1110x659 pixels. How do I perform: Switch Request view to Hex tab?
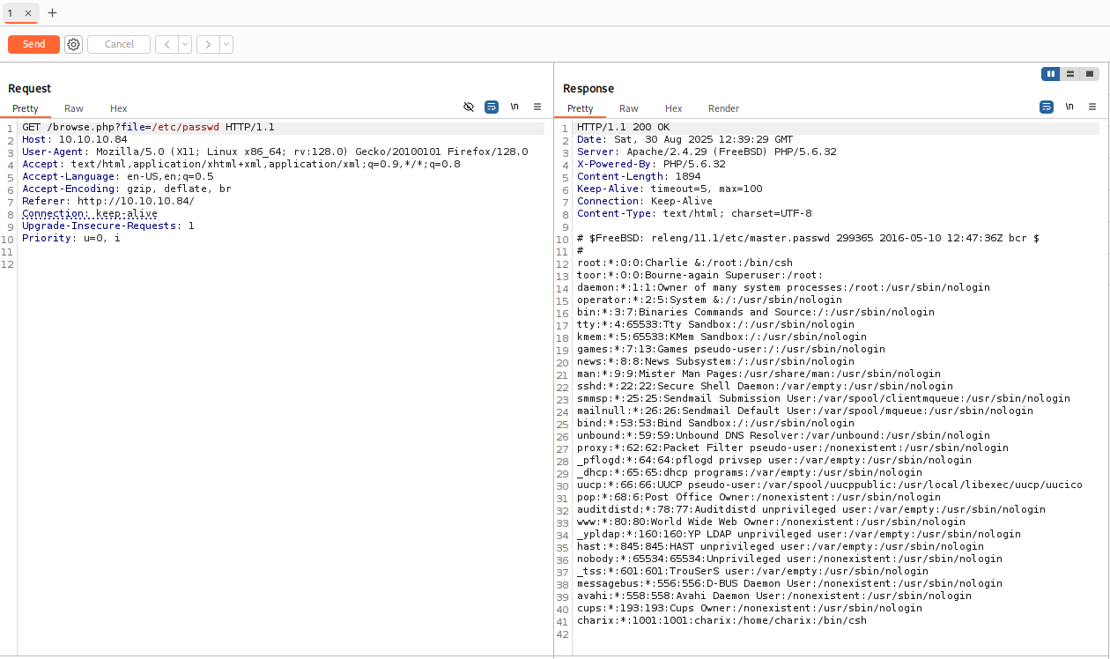119,108
